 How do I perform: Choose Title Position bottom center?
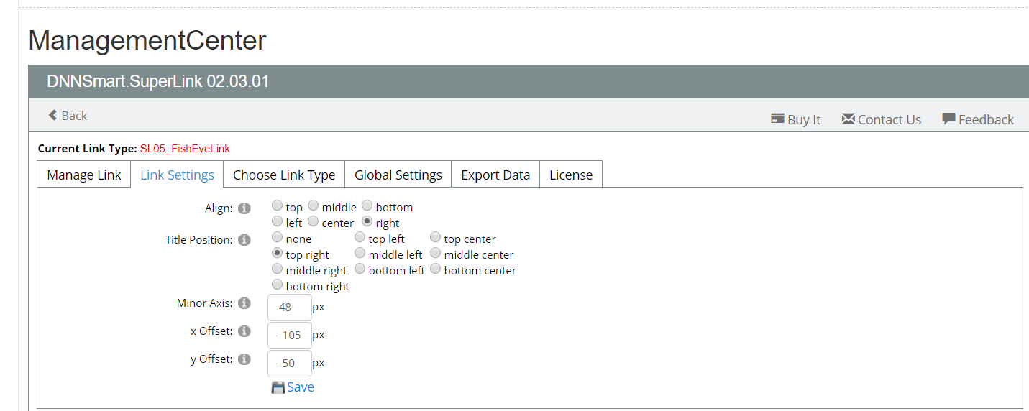[x=435, y=269]
